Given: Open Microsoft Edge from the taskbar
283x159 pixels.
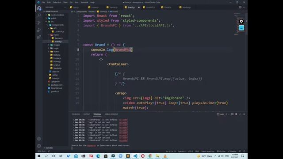Looking at the screenshot, I should coord(98,156).
